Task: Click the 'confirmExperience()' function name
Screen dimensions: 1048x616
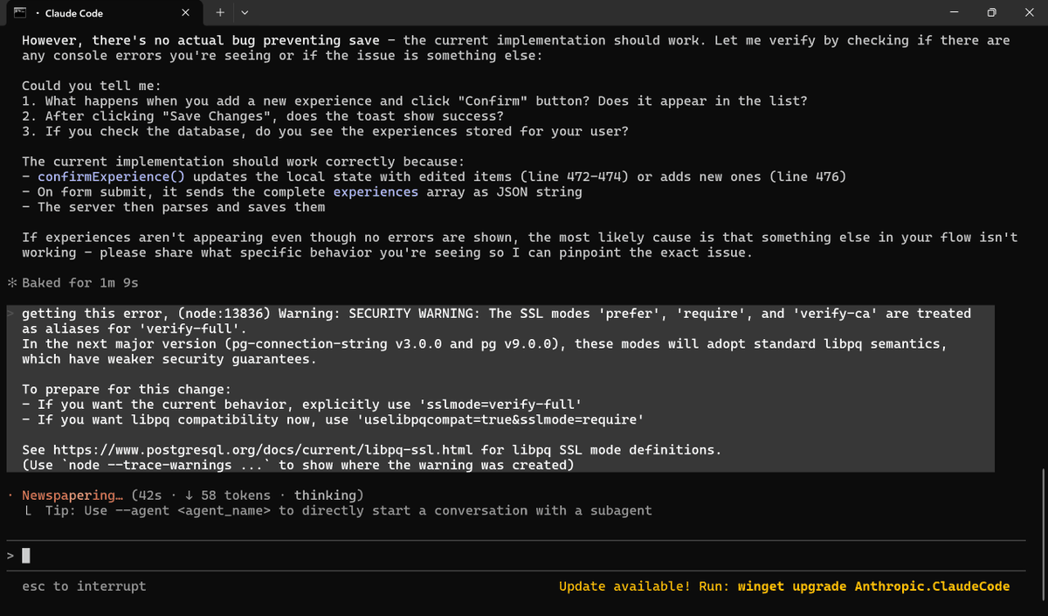Action: pyautogui.click(x=111, y=176)
